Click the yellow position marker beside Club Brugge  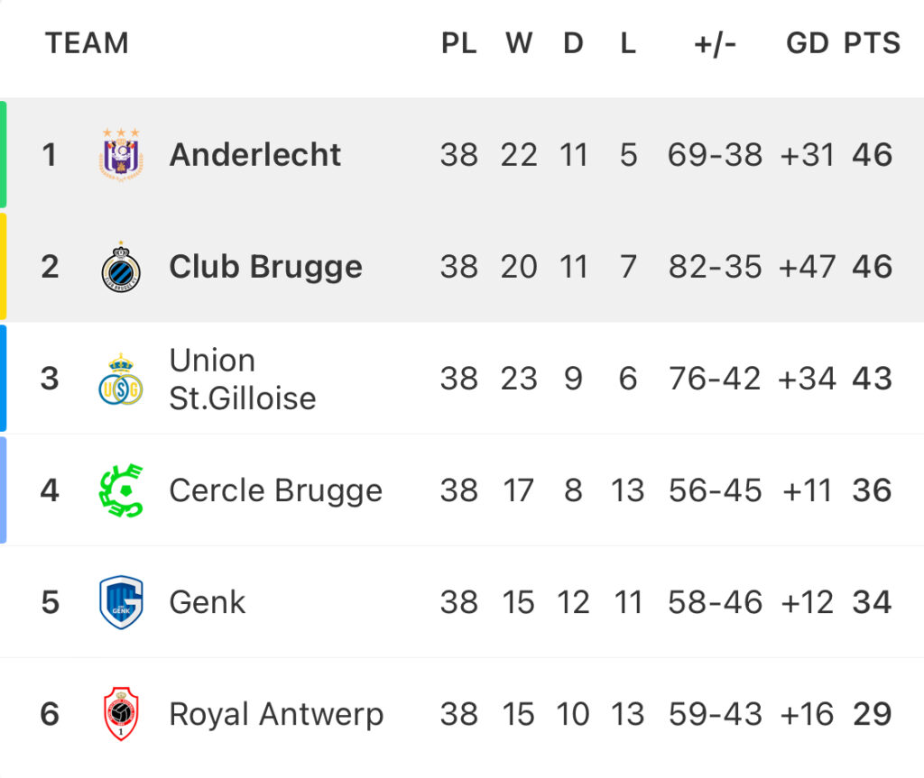click(3, 266)
